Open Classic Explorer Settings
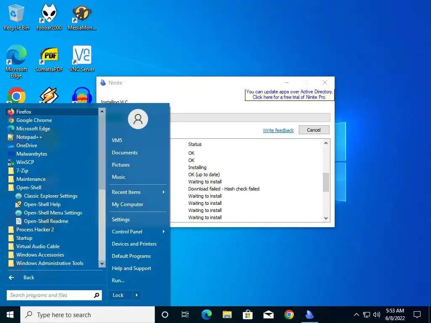This screenshot has height=323, width=431. click(51, 196)
